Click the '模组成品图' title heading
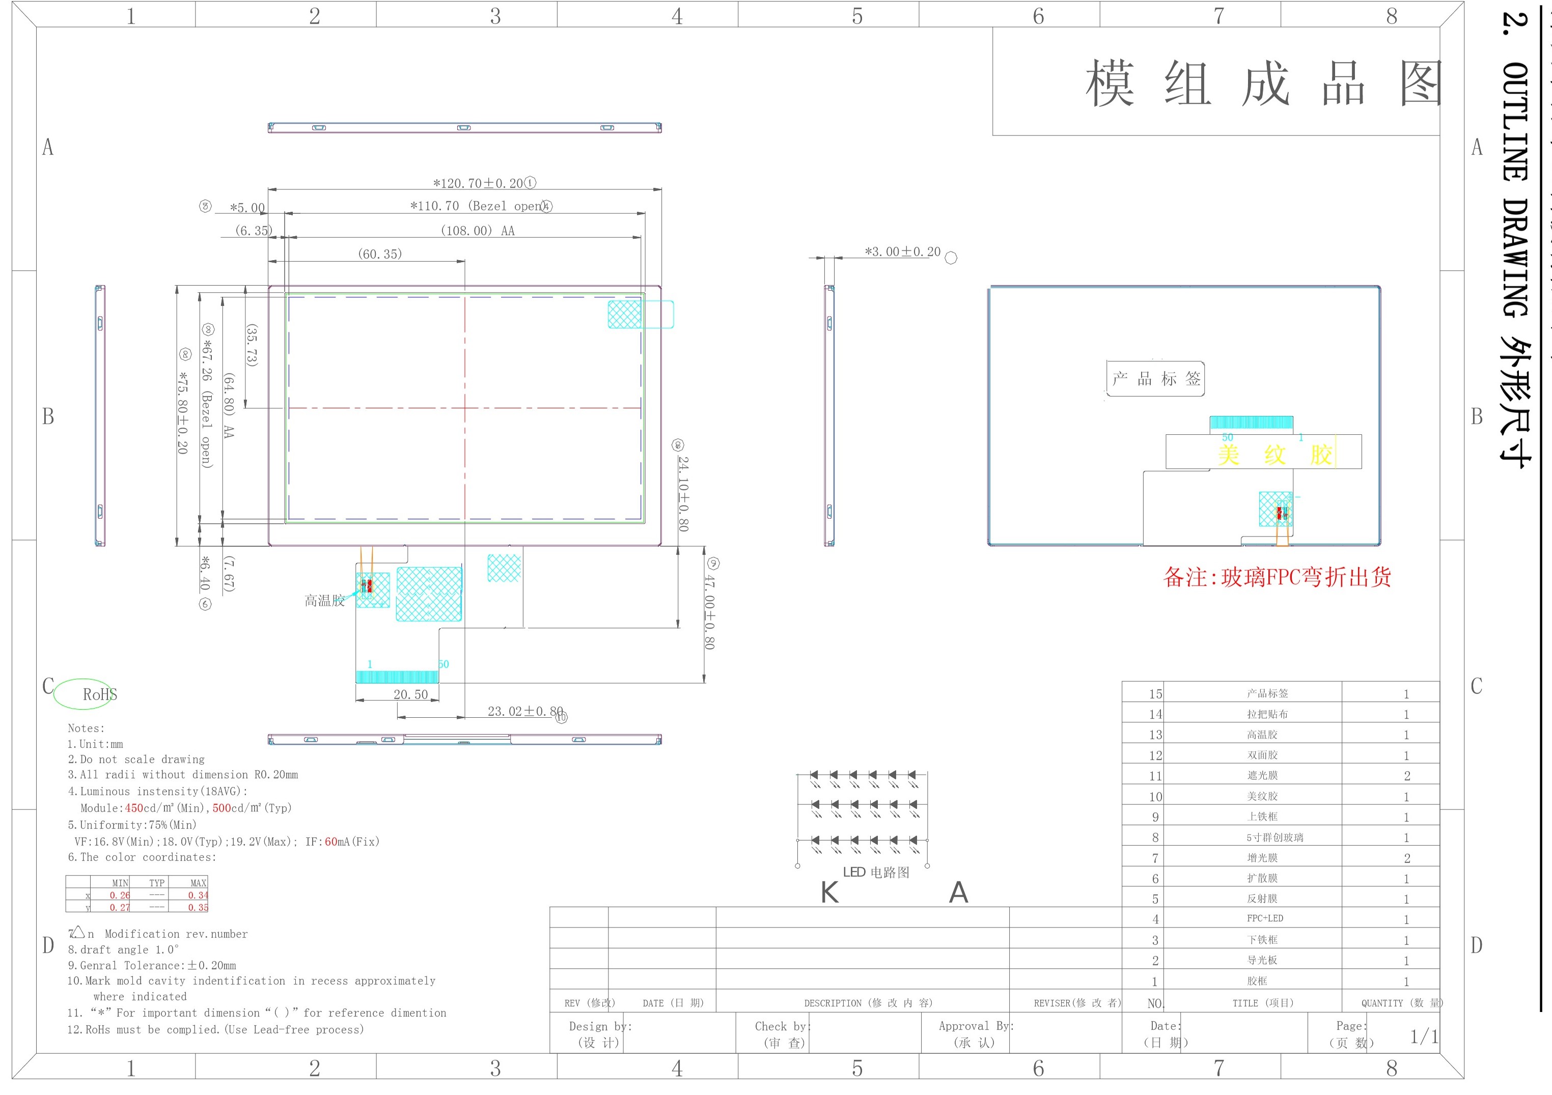 pos(1264,84)
